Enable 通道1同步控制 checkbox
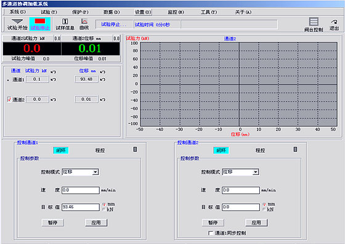 [x=210, y=233]
